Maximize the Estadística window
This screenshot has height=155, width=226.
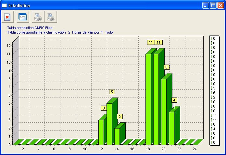click(213, 5)
